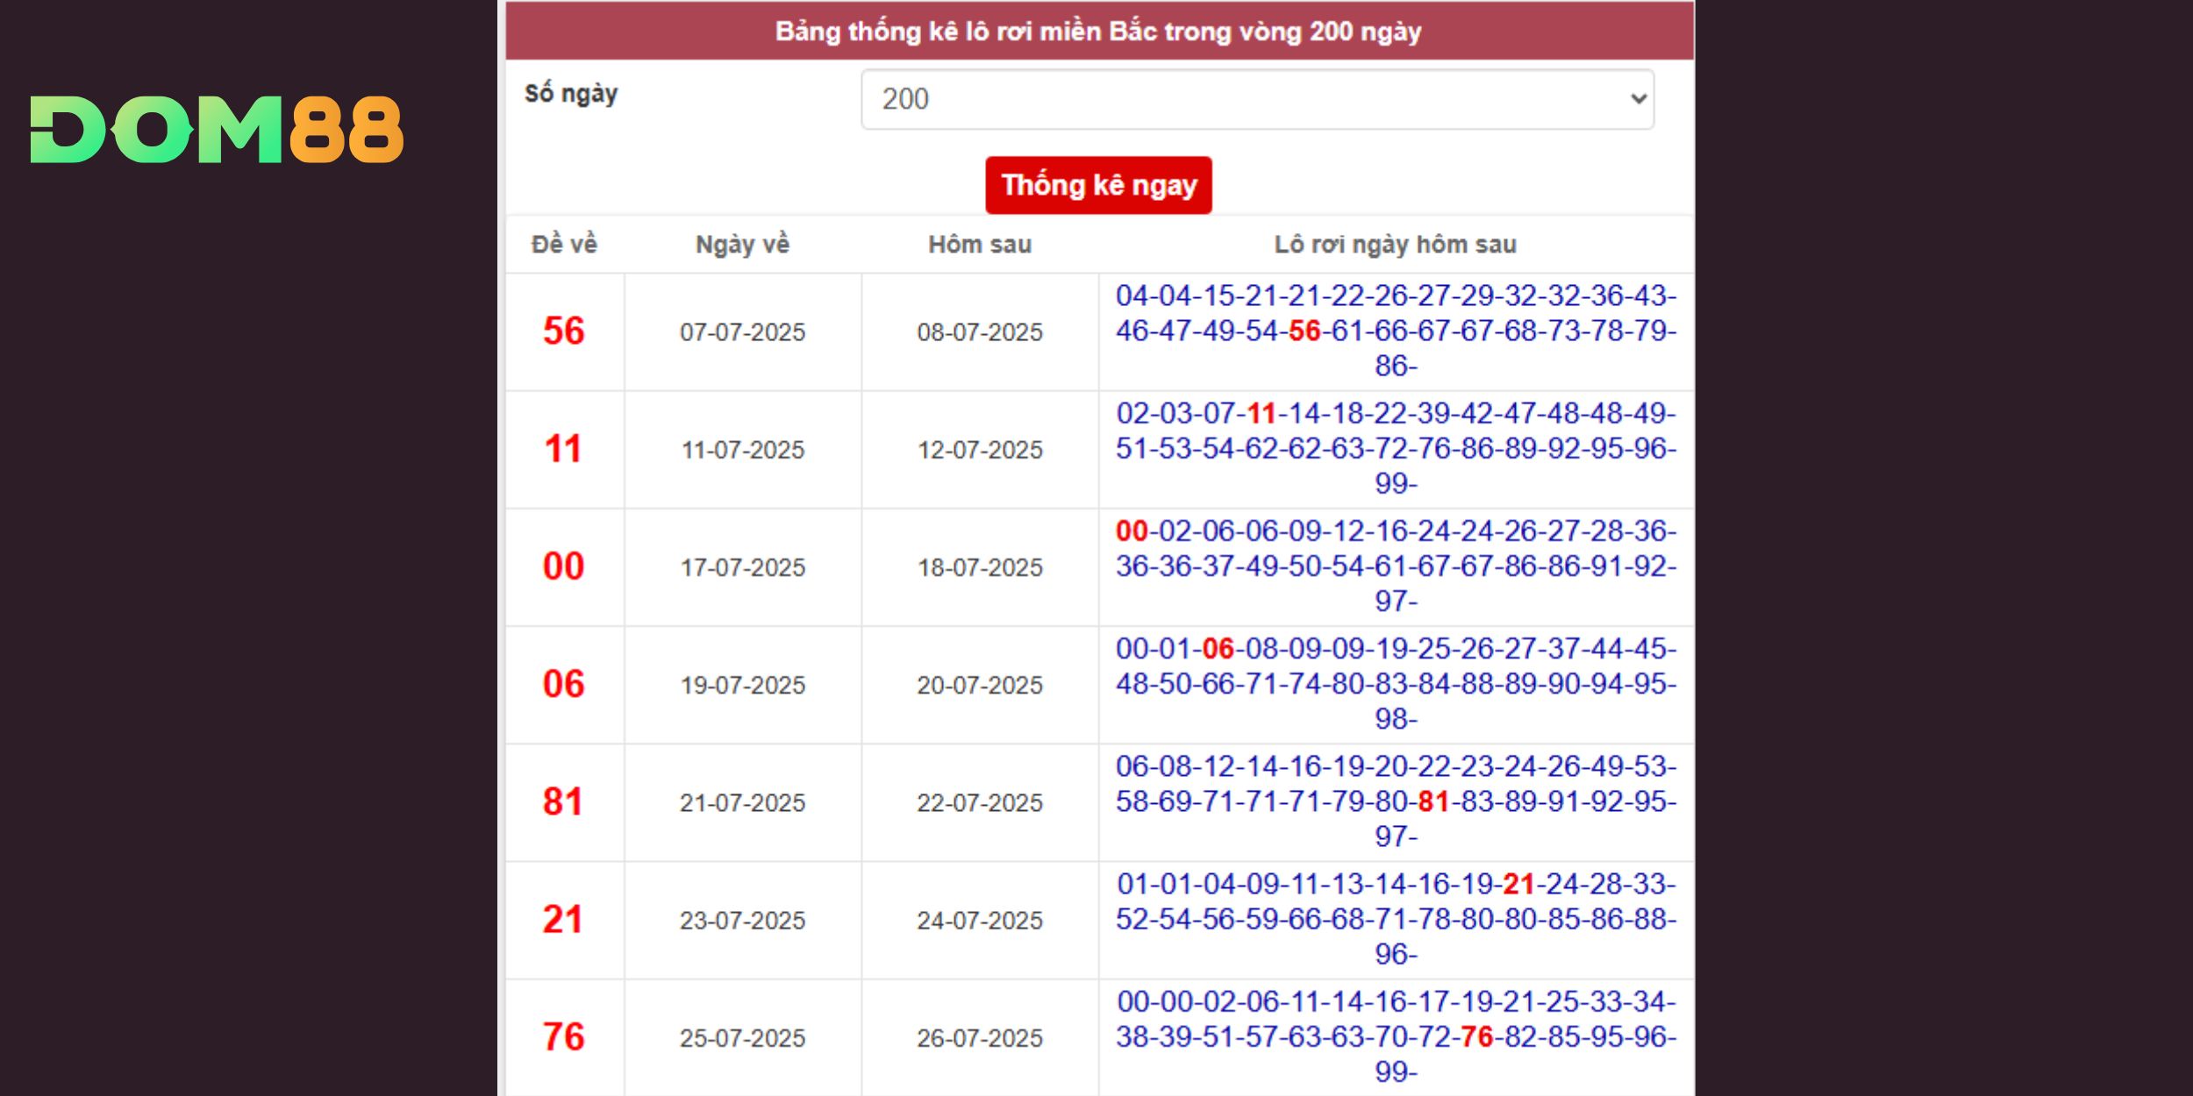Click the table title banner
The width and height of the screenshot is (2193, 1096).
[x=1098, y=32]
